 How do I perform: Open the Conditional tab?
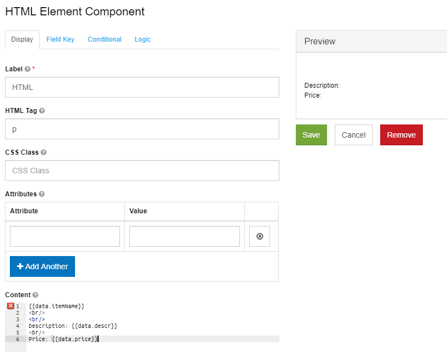click(104, 39)
